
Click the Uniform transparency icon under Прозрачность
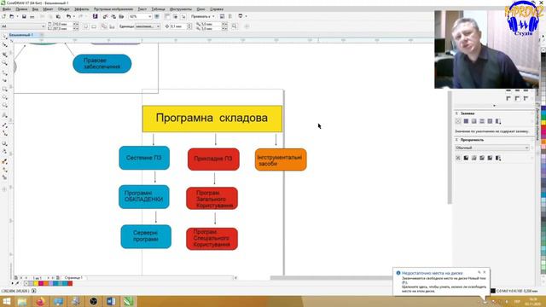coord(466,158)
